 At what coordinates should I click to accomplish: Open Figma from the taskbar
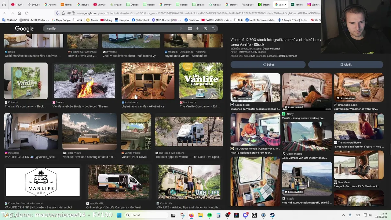[236, 215]
